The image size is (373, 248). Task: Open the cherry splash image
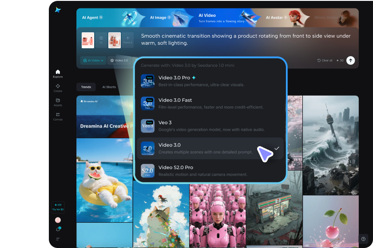[x=331, y=222]
